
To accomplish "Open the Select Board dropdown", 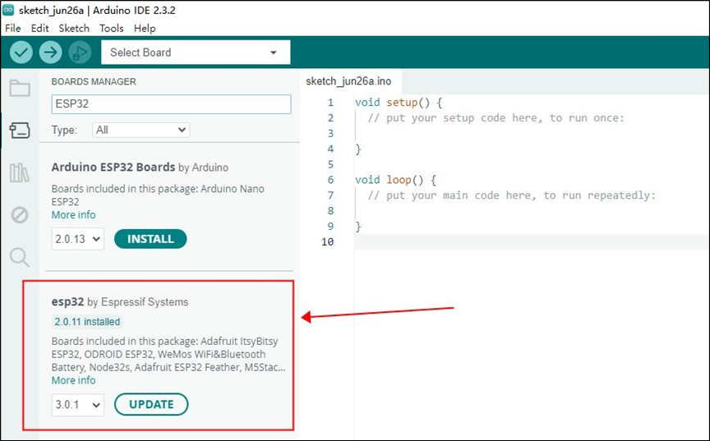I will (196, 53).
